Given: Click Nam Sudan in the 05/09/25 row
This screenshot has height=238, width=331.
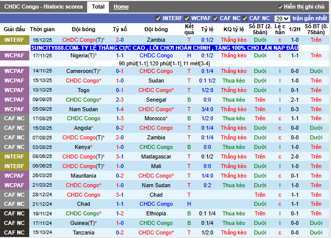Looking at the screenshot, I should pyautogui.click(x=84, y=109).
